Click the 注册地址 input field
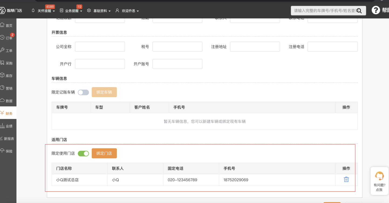This screenshot has width=389, height=203. [255, 46]
